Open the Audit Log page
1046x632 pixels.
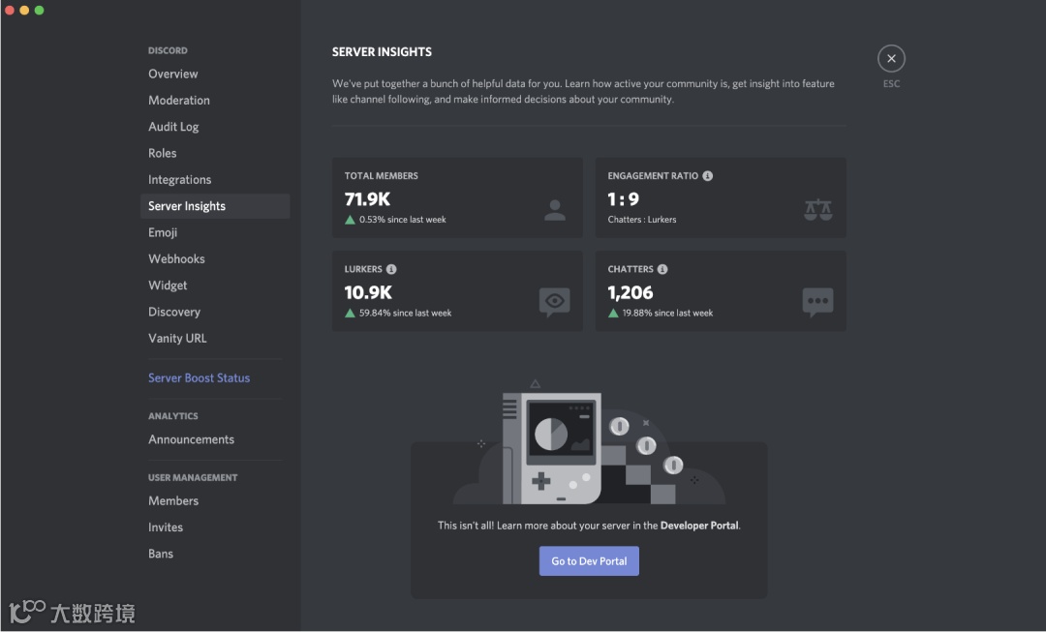click(173, 127)
